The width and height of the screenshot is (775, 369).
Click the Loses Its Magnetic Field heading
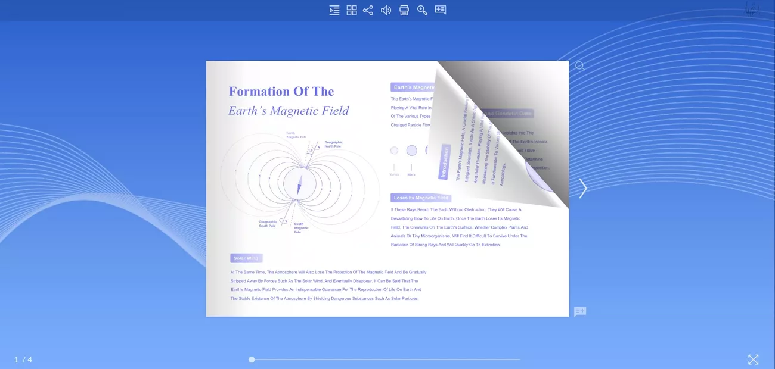pos(421,198)
